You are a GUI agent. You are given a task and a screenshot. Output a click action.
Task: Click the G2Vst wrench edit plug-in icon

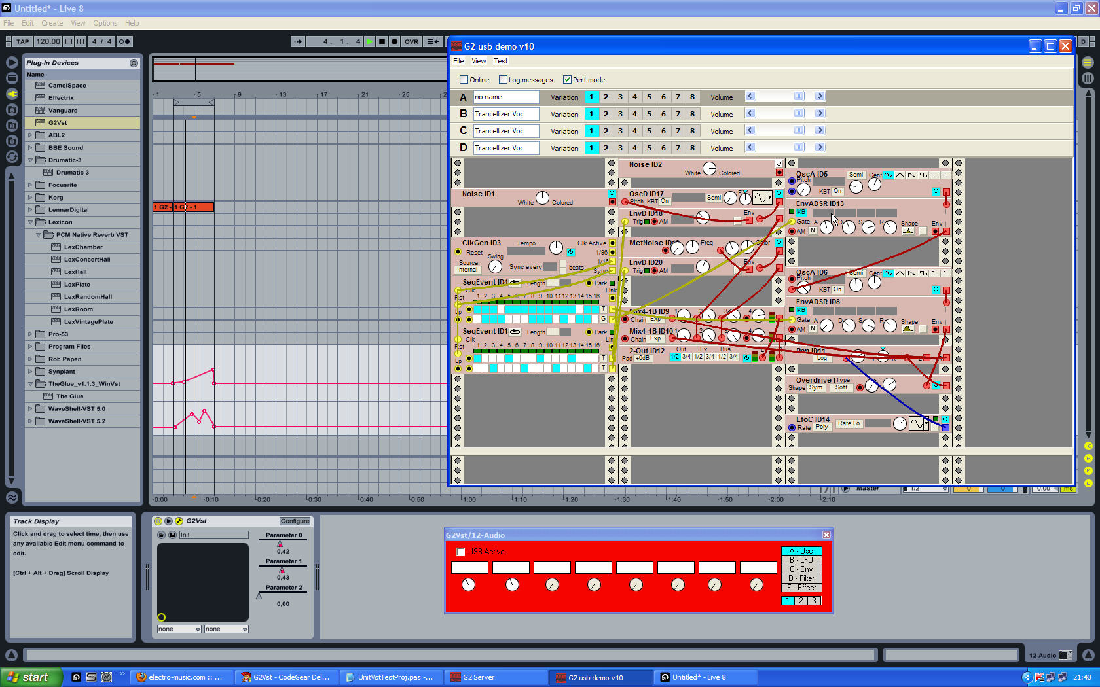179,521
